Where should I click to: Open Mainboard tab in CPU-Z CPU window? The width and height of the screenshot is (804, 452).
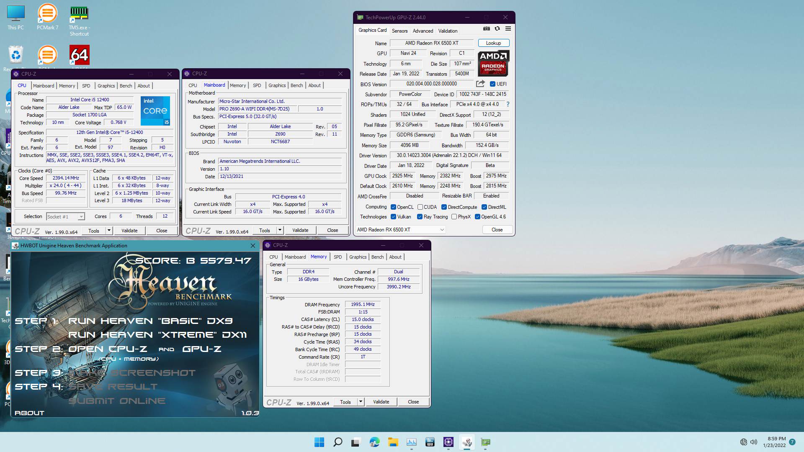click(44, 86)
